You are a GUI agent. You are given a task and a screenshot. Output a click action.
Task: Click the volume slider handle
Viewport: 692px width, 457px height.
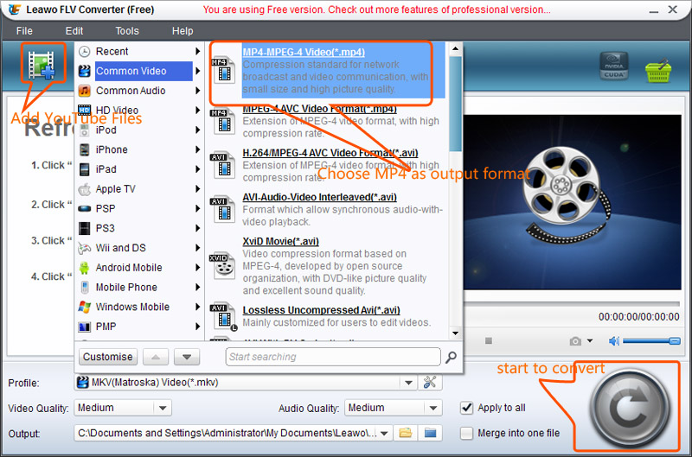tap(675, 340)
